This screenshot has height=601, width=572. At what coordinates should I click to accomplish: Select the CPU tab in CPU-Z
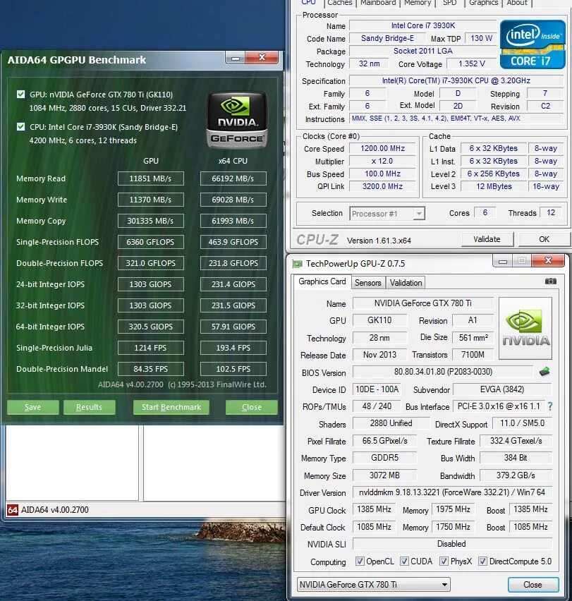pyautogui.click(x=308, y=3)
